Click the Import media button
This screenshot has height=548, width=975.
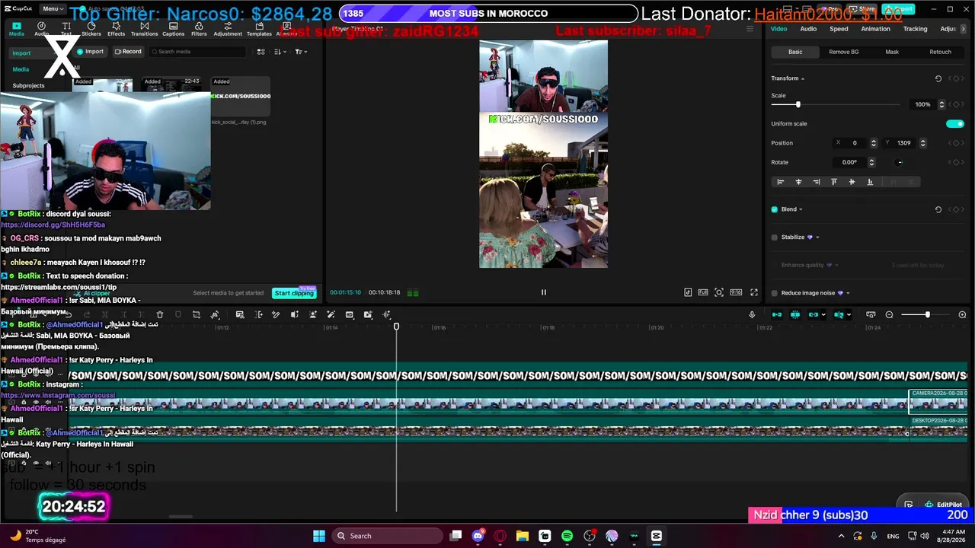pyautogui.click(x=91, y=52)
